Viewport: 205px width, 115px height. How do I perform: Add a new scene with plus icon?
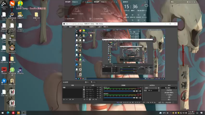pyautogui.click(x=64, y=99)
